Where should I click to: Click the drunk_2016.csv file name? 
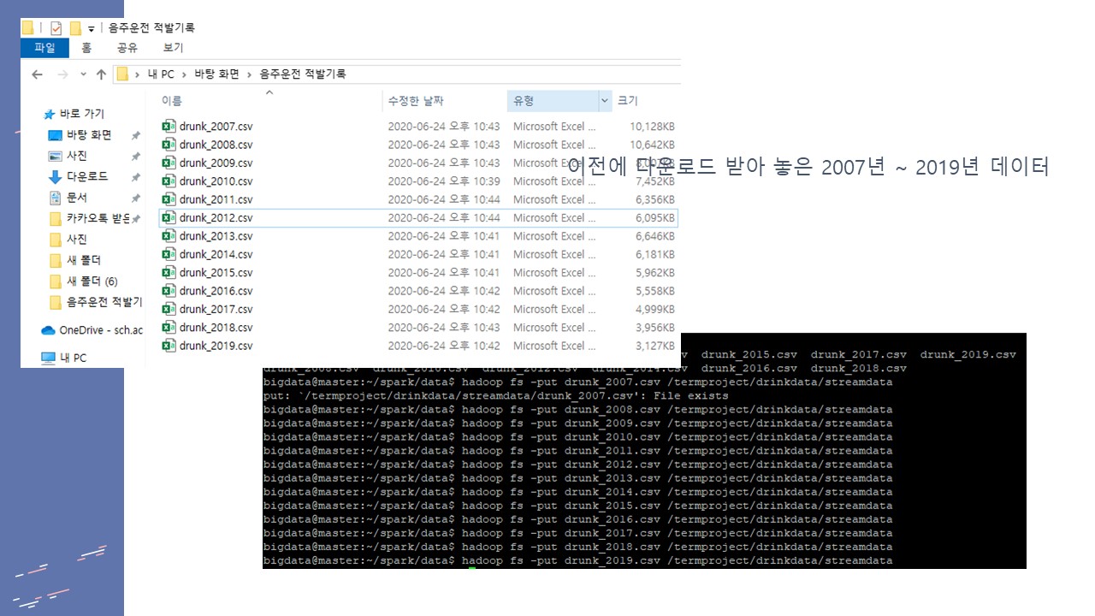[216, 291]
